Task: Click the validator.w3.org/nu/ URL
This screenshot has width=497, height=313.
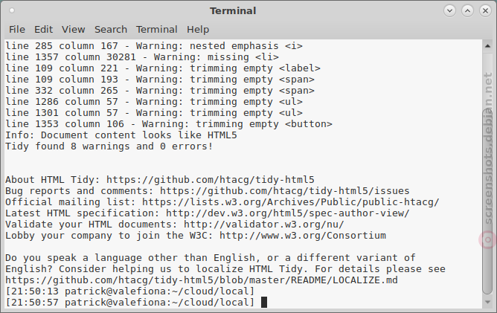Action: click(x=263, y=225)
